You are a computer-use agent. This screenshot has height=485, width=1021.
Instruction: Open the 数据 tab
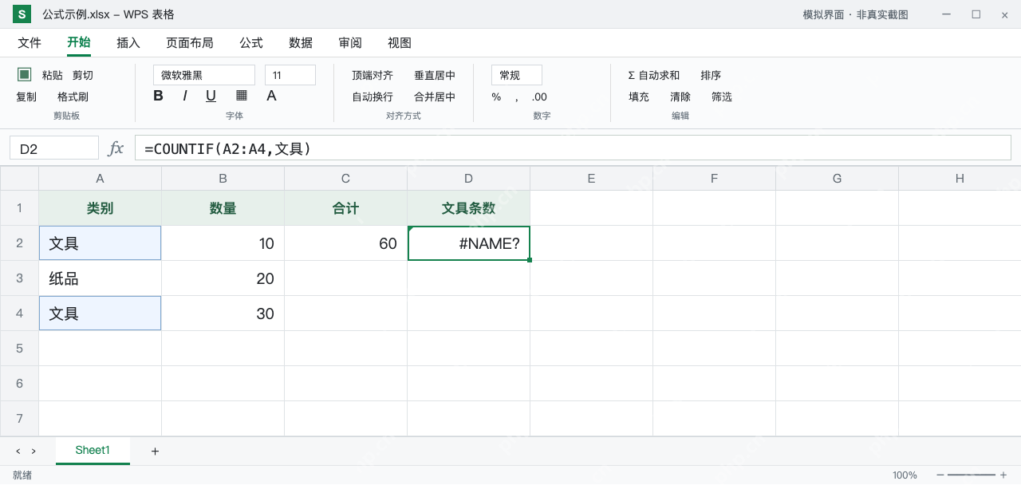[x=301, y=43]
